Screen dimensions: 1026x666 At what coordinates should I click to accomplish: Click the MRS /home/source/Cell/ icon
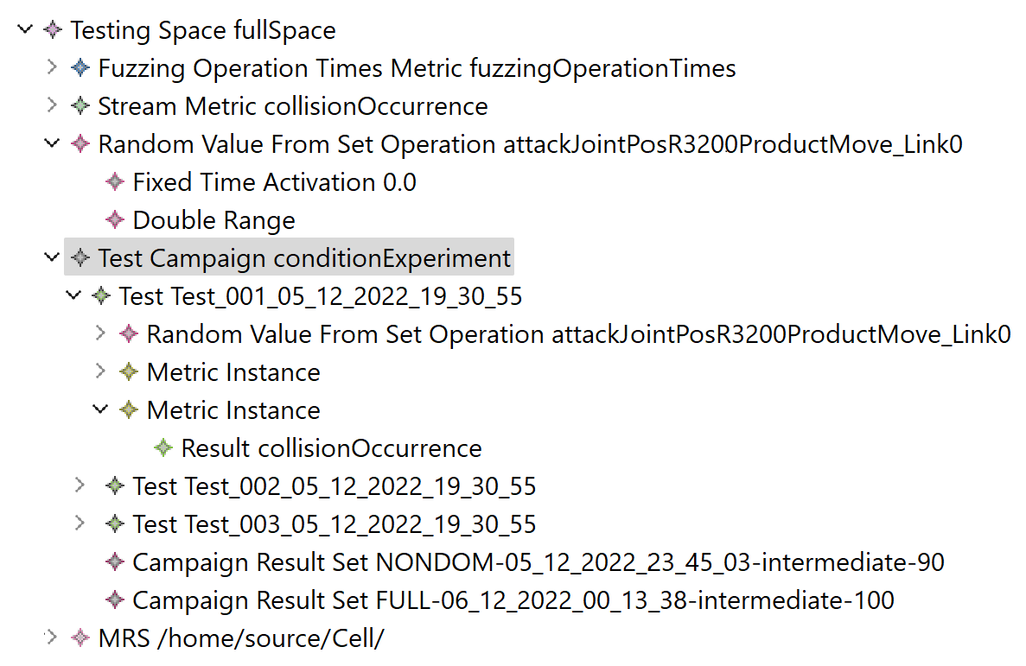[80, 638]
